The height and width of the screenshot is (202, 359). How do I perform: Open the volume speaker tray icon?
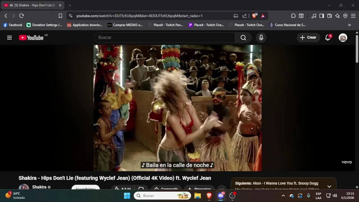[x=335, y=196]
